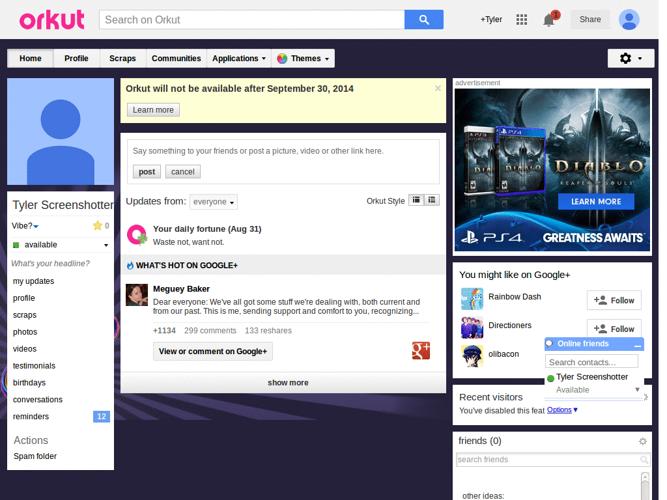This screenshot has width=667, height=500.
Task: Open Updates from everyone dropdown
Action: (214, 202)
